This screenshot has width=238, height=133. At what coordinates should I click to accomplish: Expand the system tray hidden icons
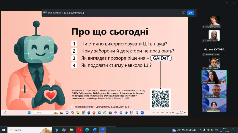(201, 130)
